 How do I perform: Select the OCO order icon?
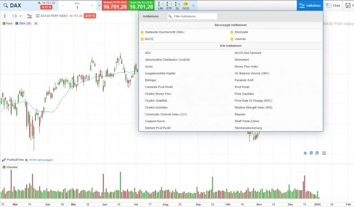186,5
